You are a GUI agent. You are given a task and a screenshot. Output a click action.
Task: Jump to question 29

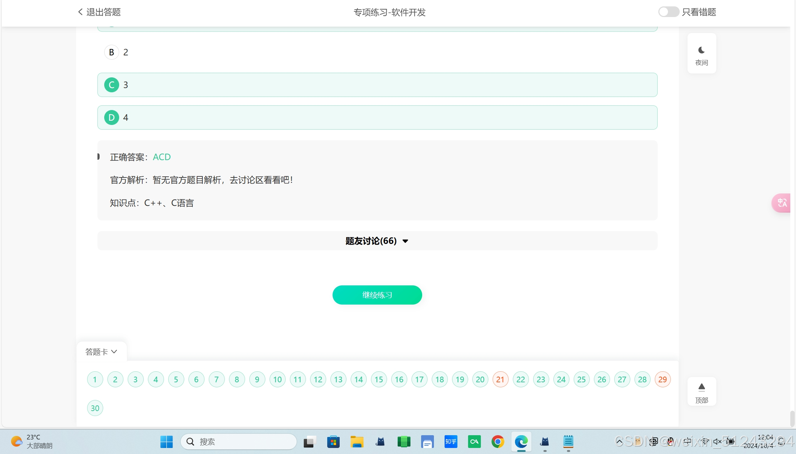(x=662, y=379)
